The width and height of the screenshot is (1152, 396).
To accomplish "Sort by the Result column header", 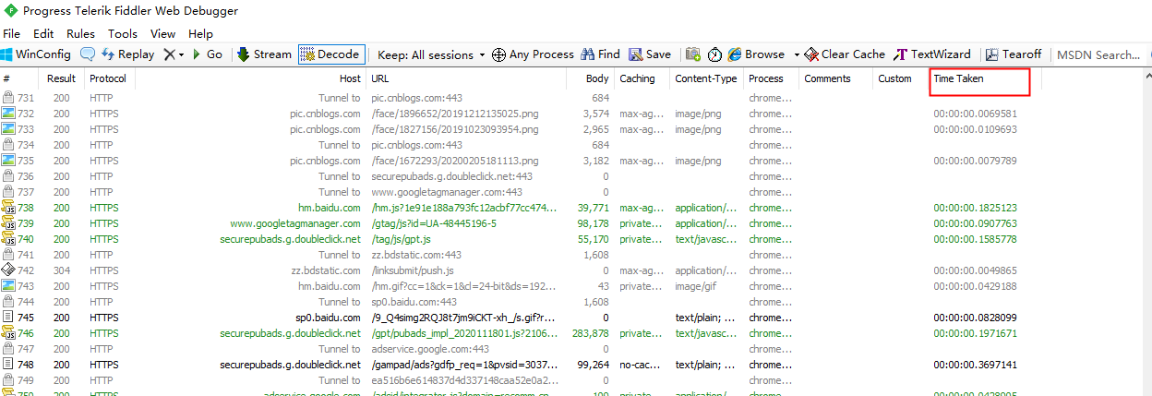I will 62,78.
